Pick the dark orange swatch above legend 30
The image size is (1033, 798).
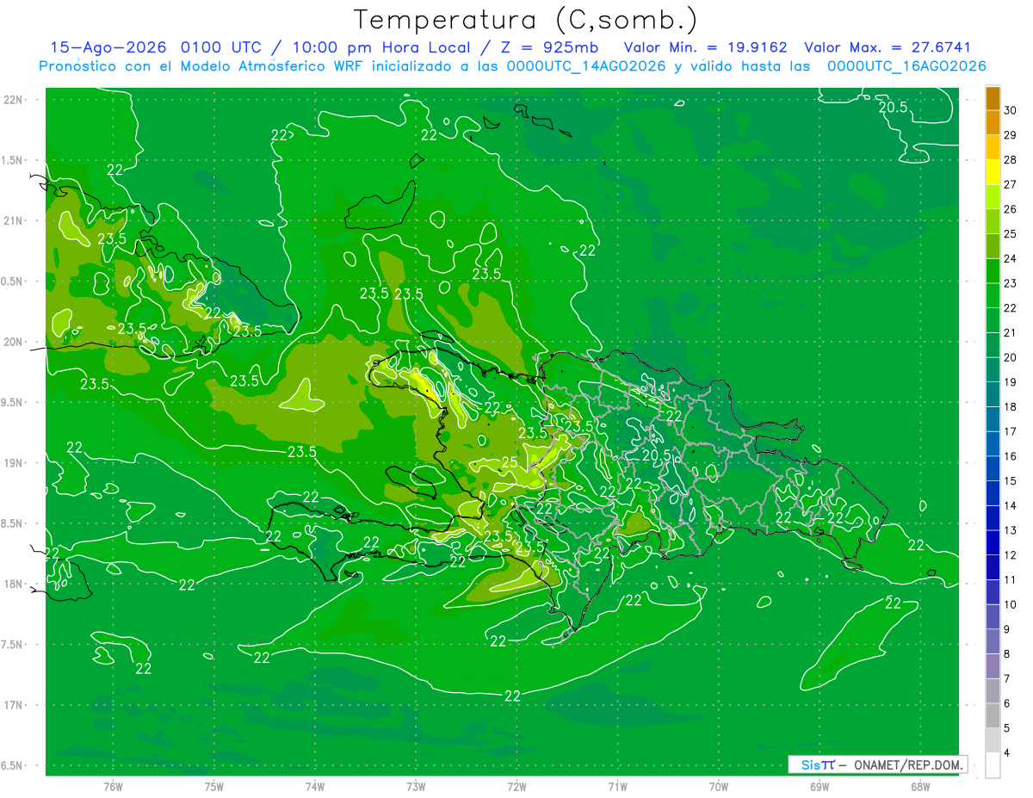click(993, 98)
